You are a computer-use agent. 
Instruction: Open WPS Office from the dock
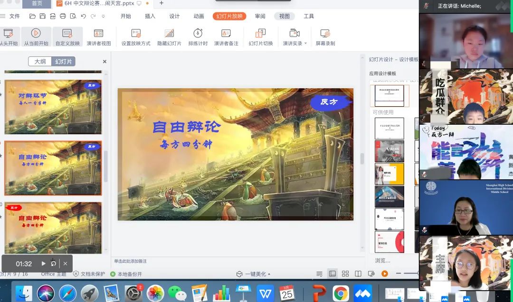(x=265, y=293)
